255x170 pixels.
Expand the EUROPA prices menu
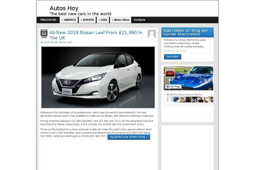[x=87, y=20]
